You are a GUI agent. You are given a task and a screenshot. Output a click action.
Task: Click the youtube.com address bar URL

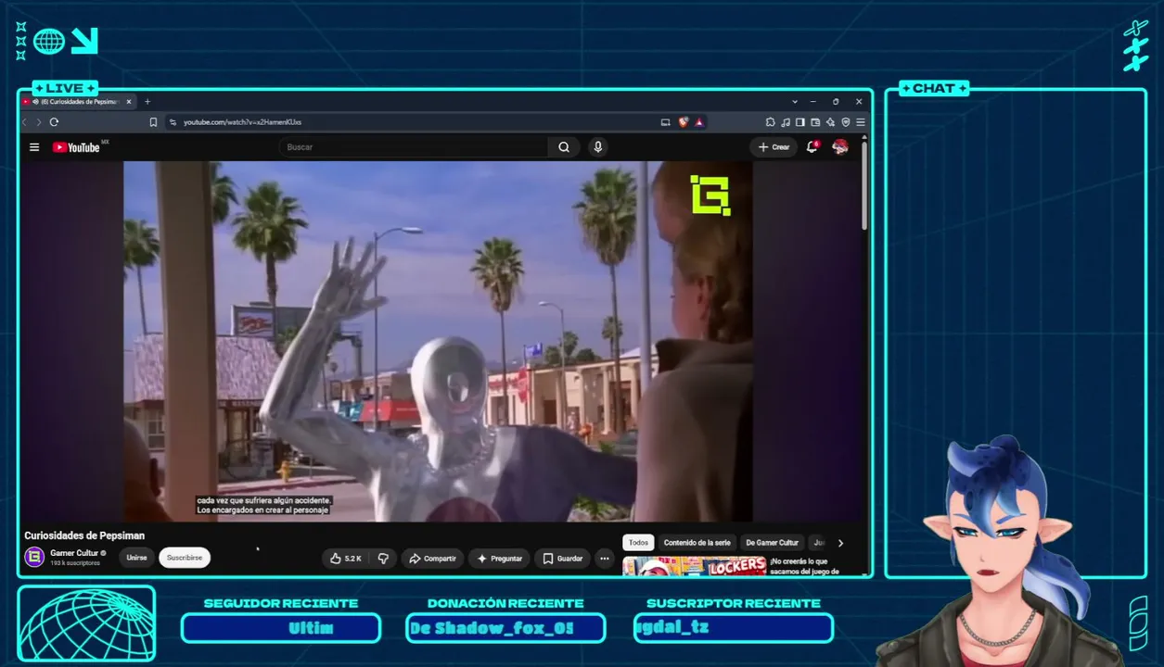tap(242, 122)
